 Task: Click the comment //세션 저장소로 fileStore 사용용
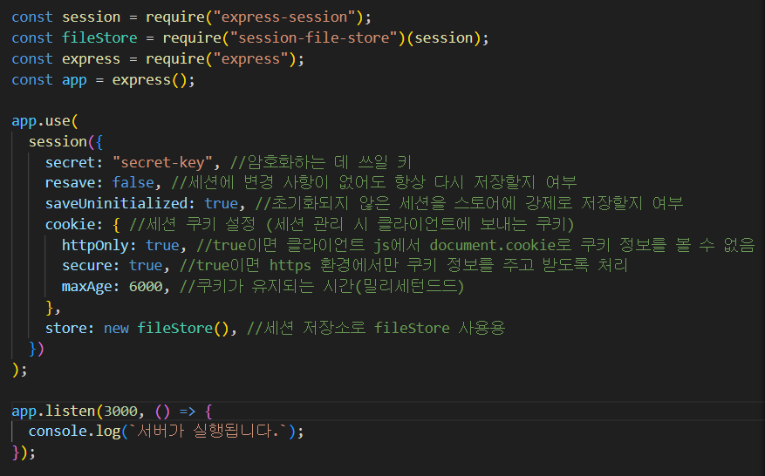376,328
